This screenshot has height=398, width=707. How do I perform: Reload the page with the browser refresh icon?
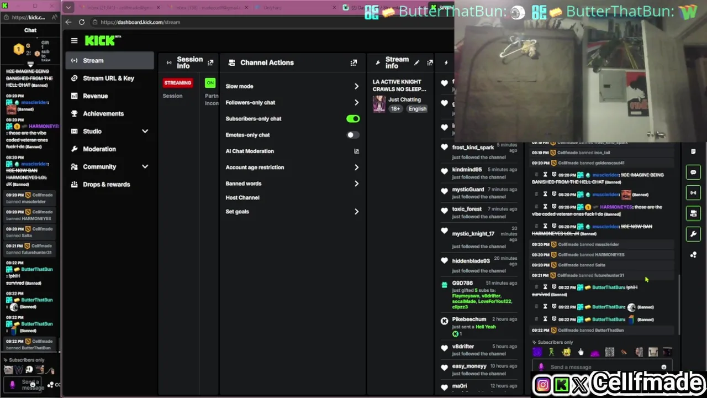point(82,22)
